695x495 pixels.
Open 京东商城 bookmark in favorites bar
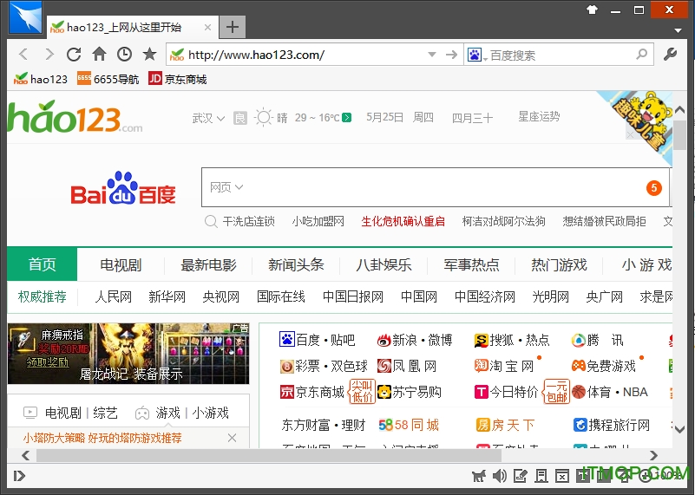point(177,79)
